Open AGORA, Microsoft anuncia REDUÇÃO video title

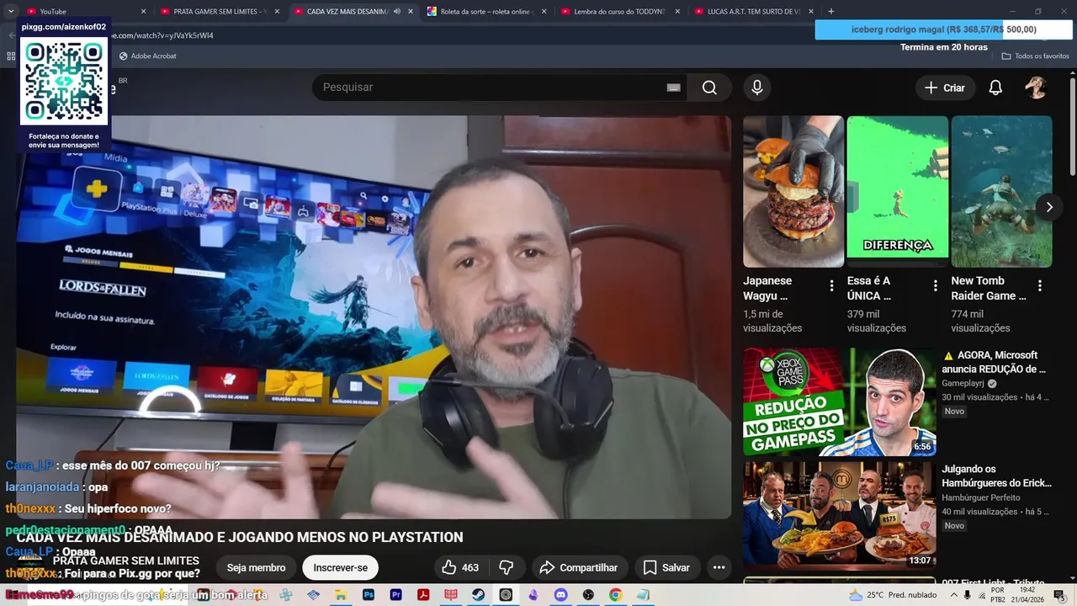click(x=995, y=362)
